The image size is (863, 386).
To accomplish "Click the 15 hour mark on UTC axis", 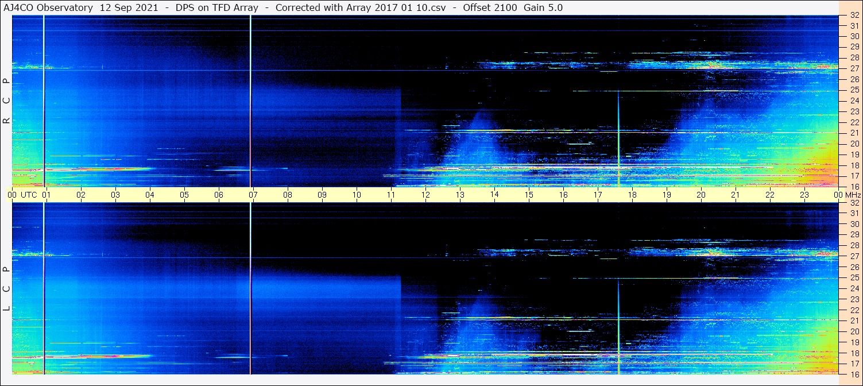I will click(x=529, y=195).
